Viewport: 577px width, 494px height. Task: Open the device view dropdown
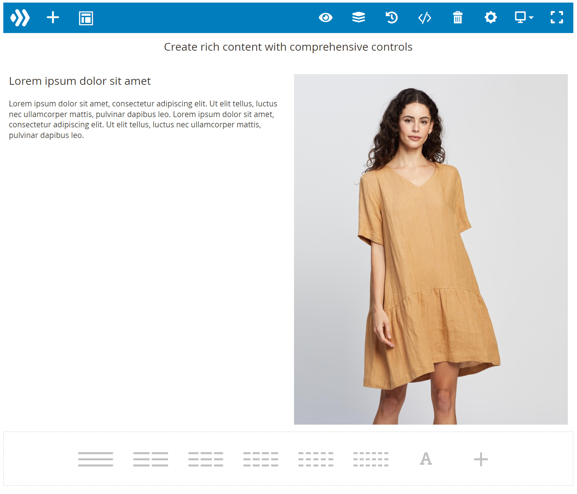[x=524, y=17]
